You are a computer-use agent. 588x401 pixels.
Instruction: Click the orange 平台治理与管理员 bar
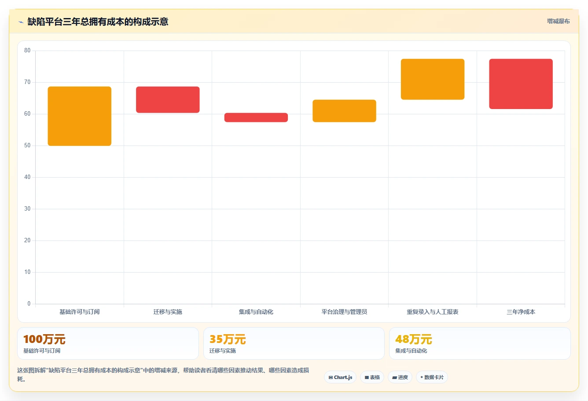[x=344, y=111]
